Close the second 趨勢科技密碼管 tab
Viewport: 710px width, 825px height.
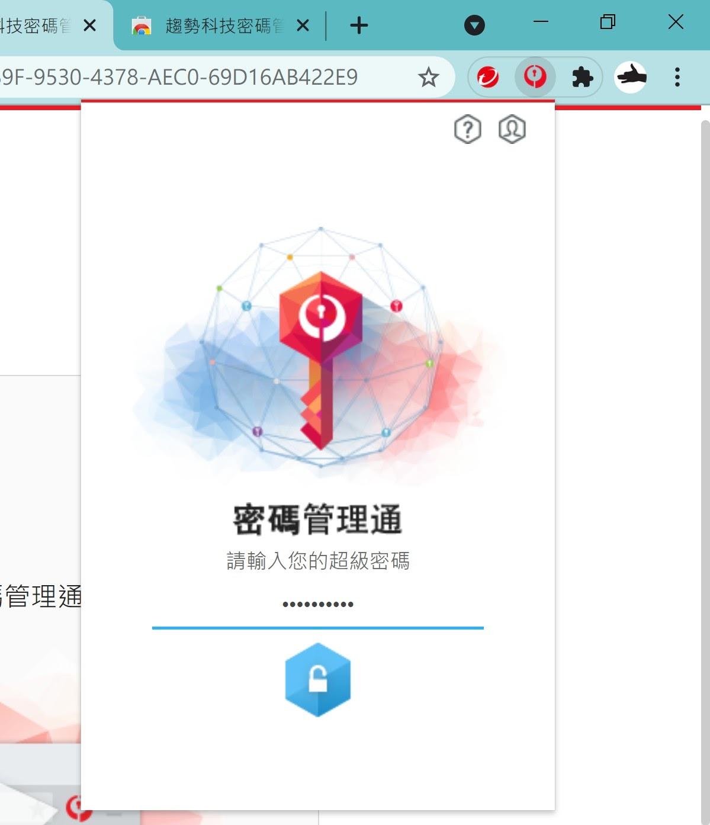(303, 25)
